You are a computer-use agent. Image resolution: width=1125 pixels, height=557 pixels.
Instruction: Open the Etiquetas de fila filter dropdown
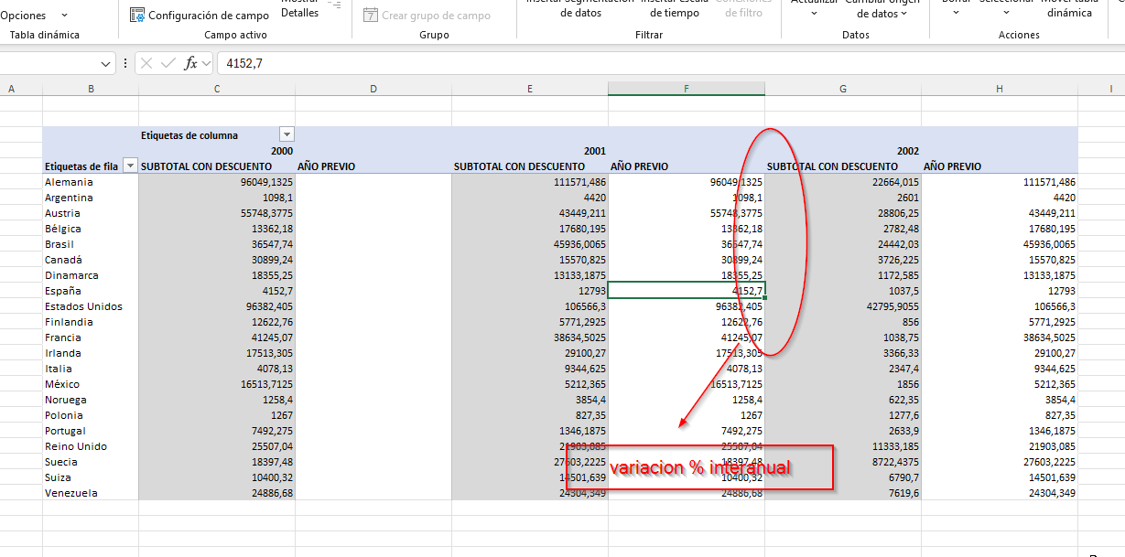click(130, 166)
